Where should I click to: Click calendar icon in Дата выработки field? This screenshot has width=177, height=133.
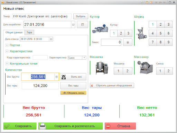click(73, 25)
